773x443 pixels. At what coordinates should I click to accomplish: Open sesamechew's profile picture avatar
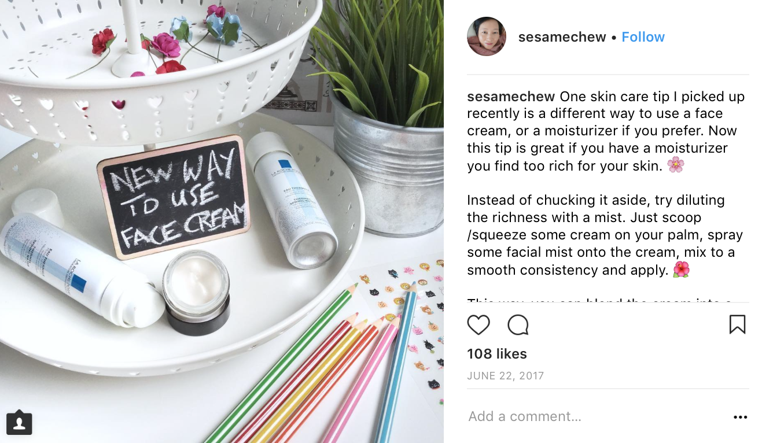point(487,36)
